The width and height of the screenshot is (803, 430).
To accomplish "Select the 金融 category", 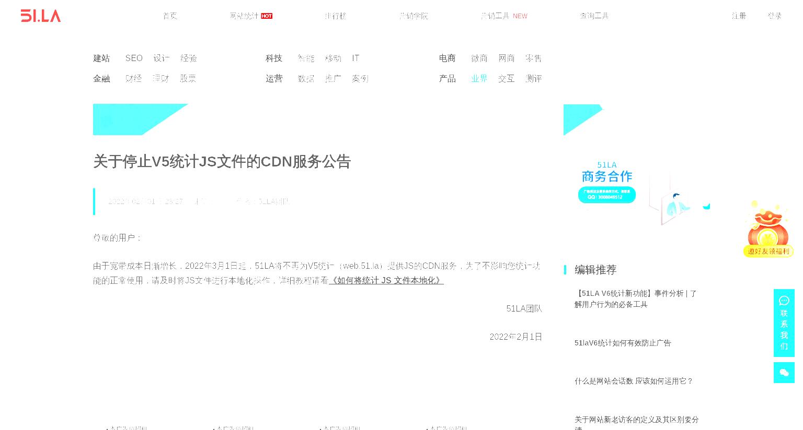I will click(101, 78).
